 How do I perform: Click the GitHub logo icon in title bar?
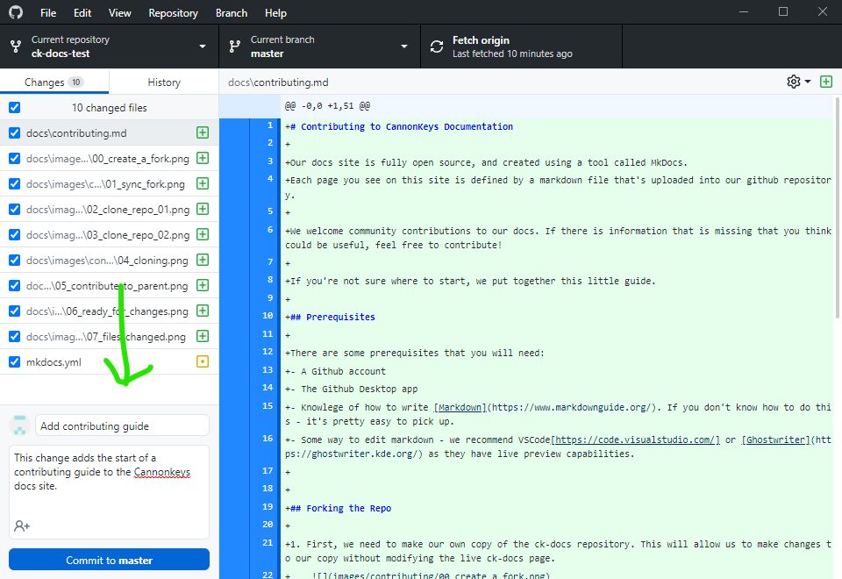[16, 12]
